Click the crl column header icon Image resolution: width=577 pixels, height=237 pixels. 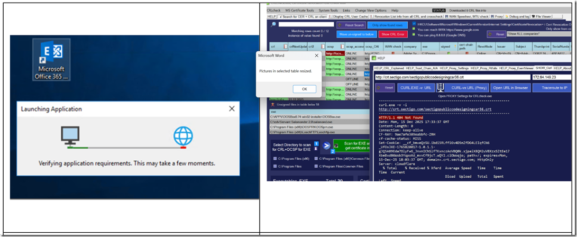point(285,47)
